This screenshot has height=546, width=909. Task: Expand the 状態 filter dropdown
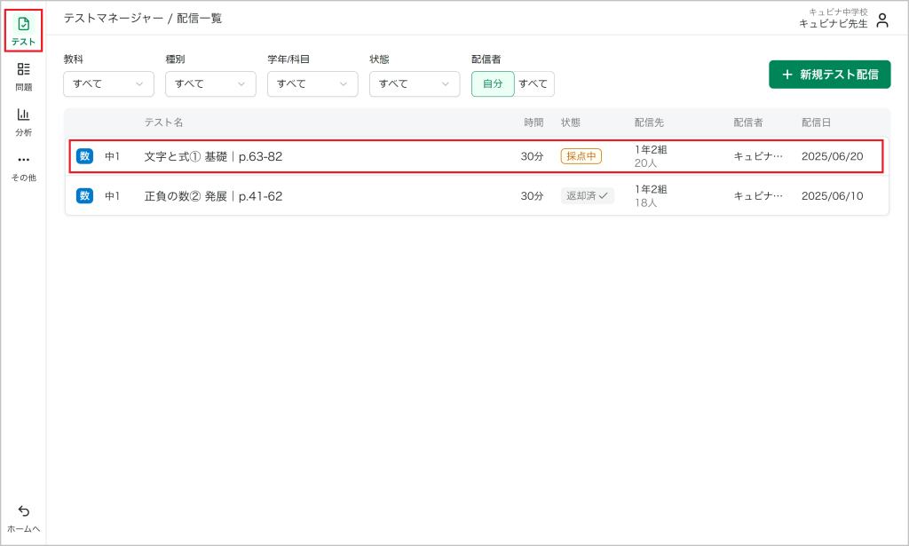(415, 83)
